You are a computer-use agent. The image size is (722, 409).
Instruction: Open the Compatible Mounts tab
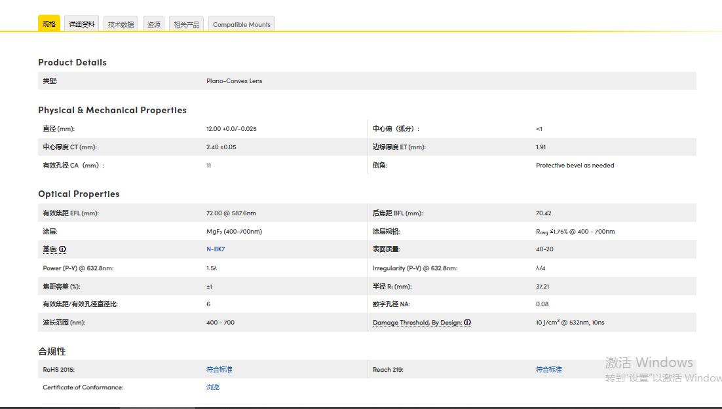[241, 24]
